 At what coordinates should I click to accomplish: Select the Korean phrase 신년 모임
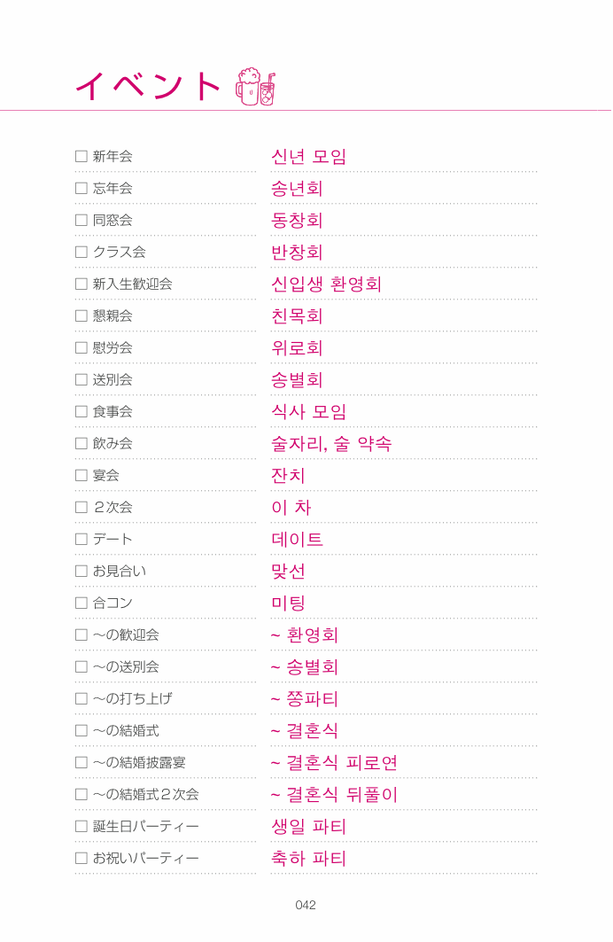[x=308, y=157]
